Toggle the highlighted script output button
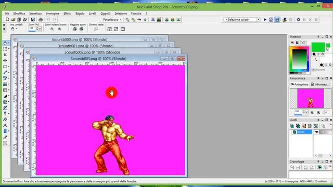333x187 pixels. pos(277,20)
